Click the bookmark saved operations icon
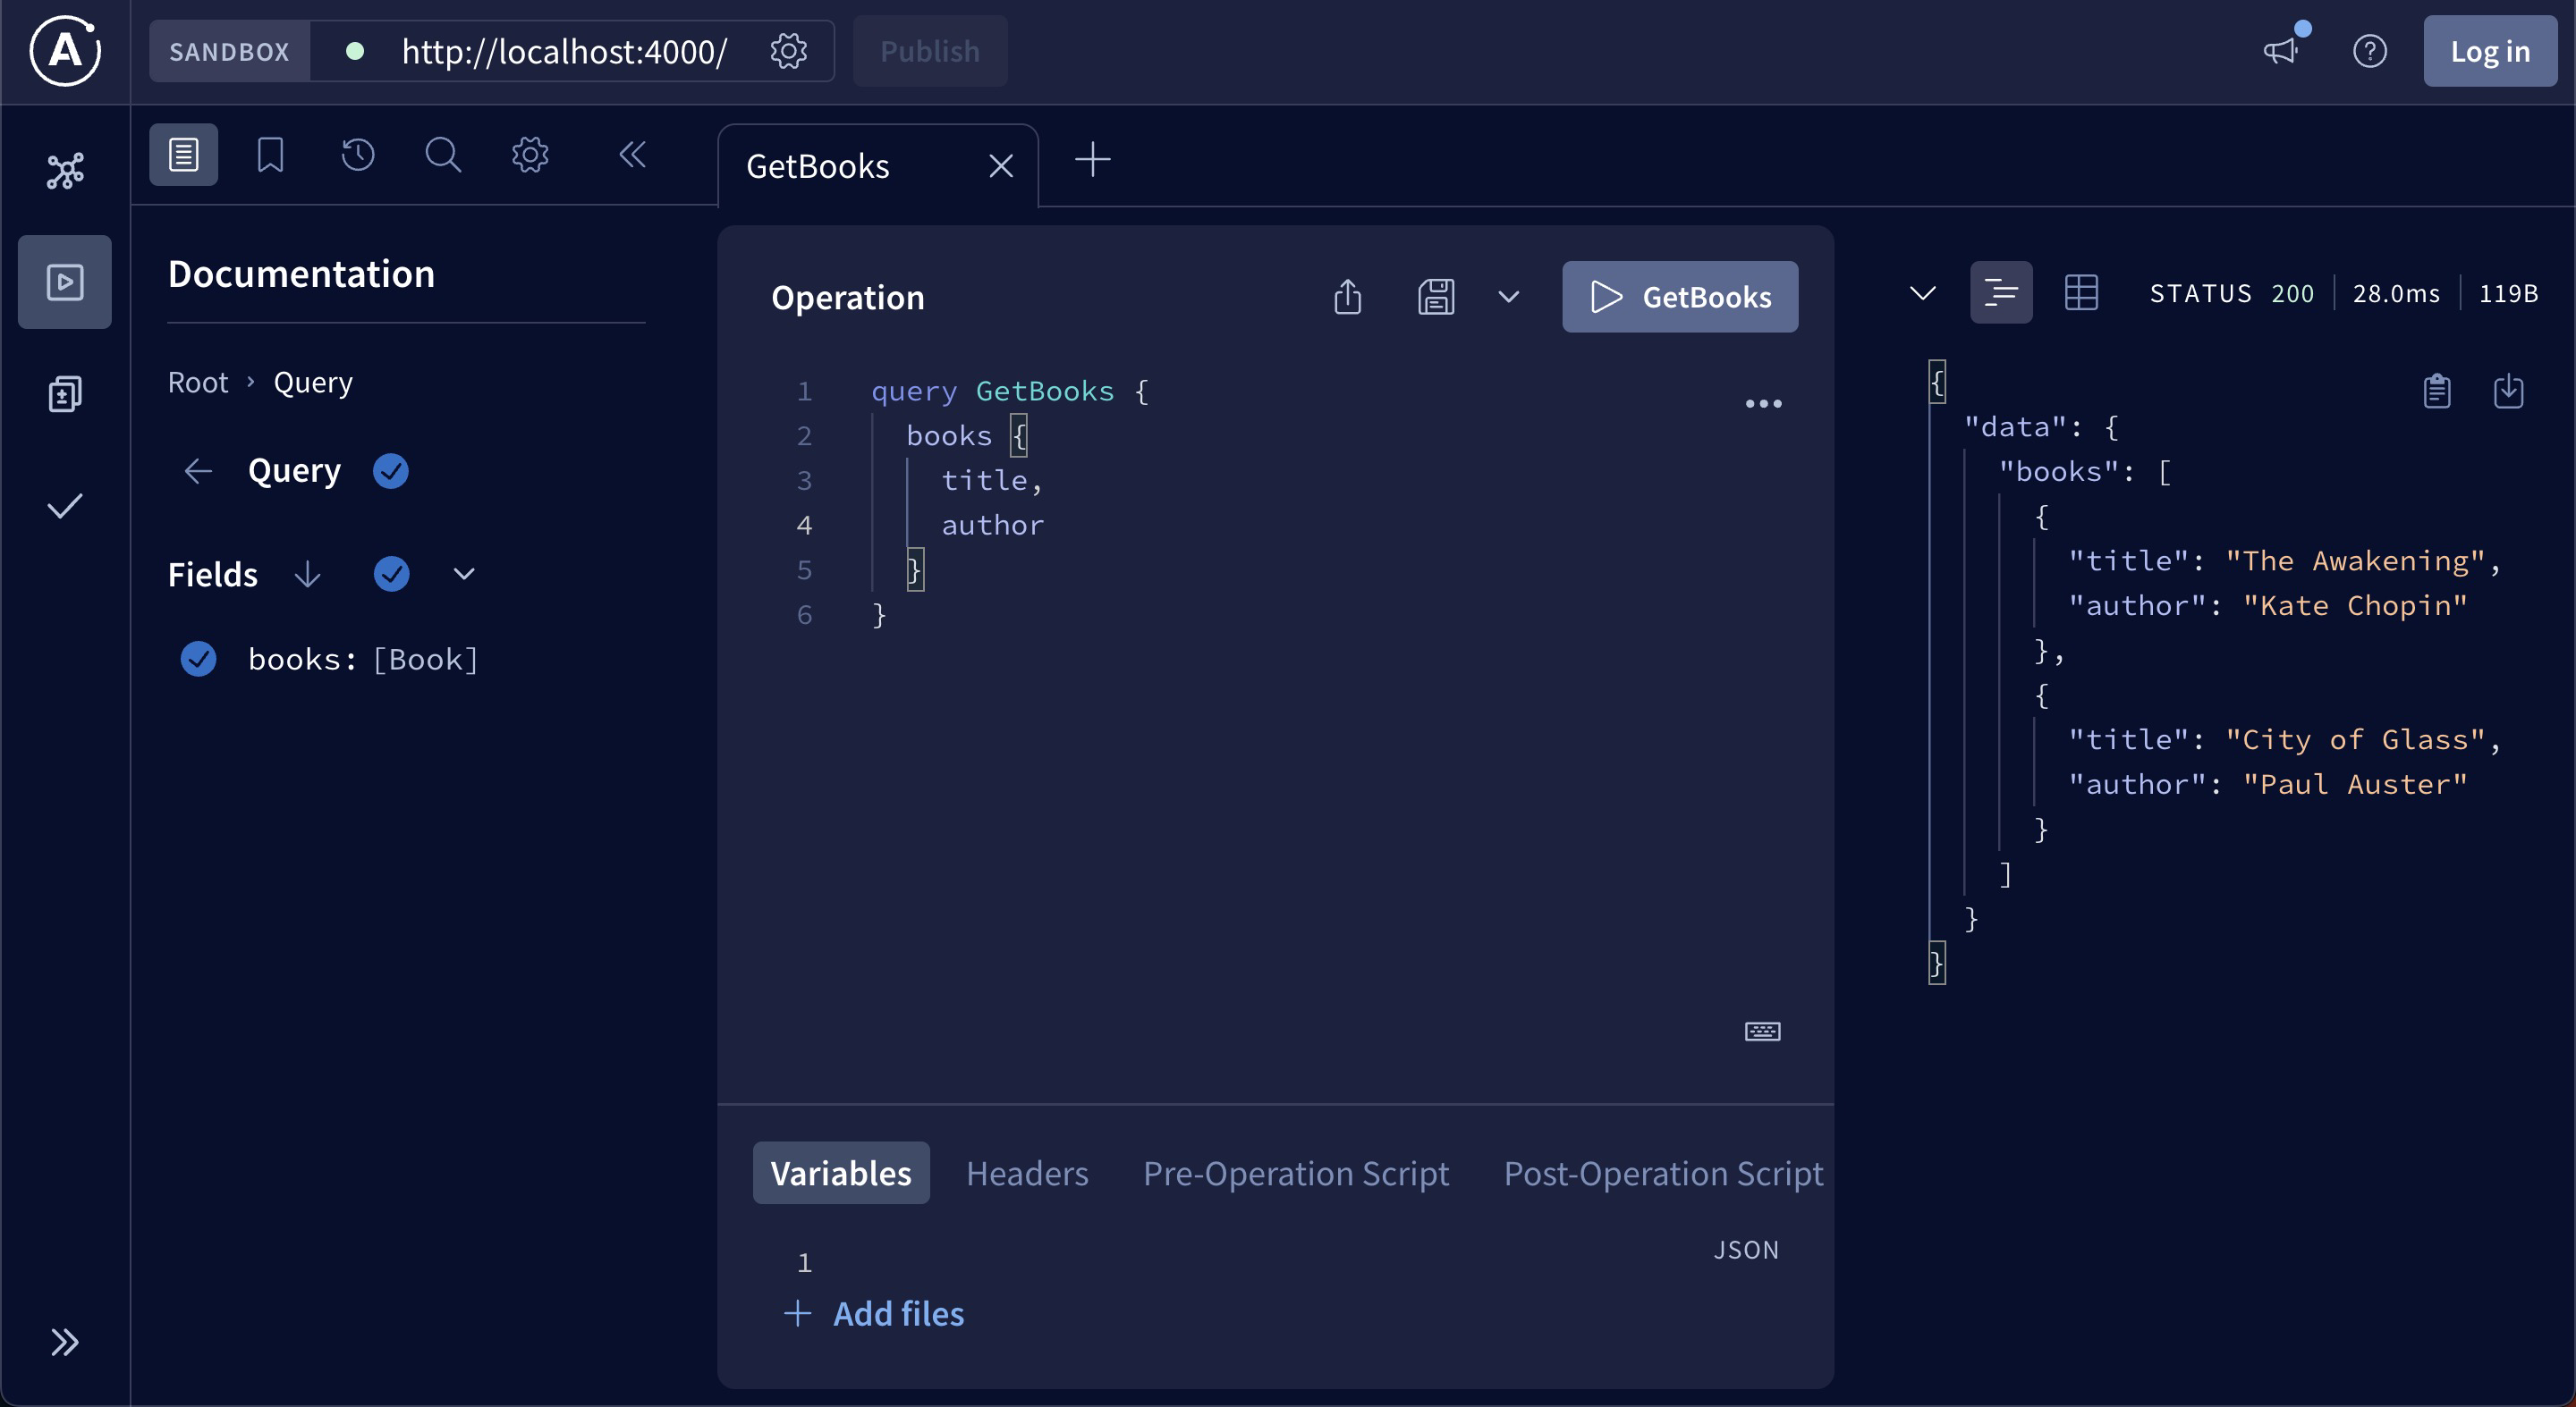 270,155
